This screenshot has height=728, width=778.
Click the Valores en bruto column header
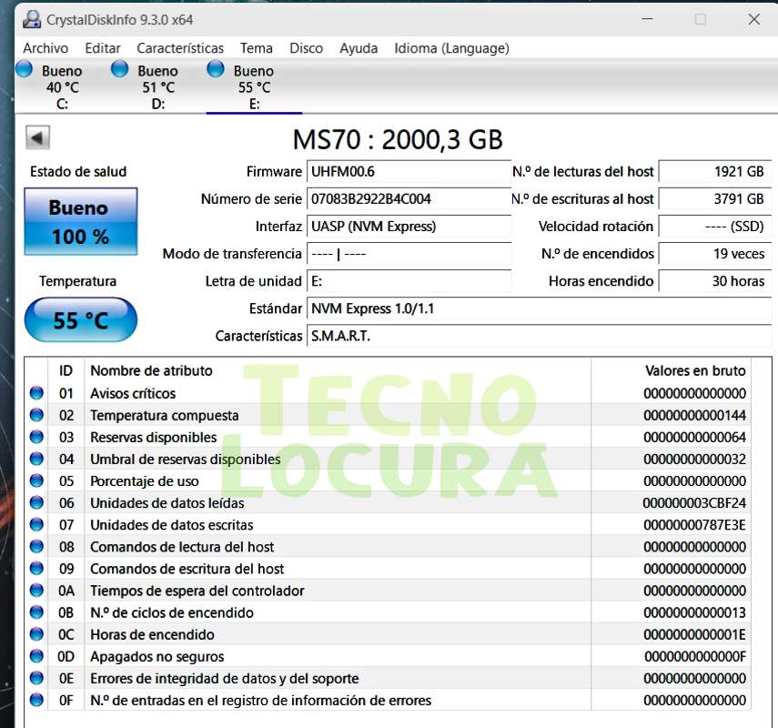[694, 370]
